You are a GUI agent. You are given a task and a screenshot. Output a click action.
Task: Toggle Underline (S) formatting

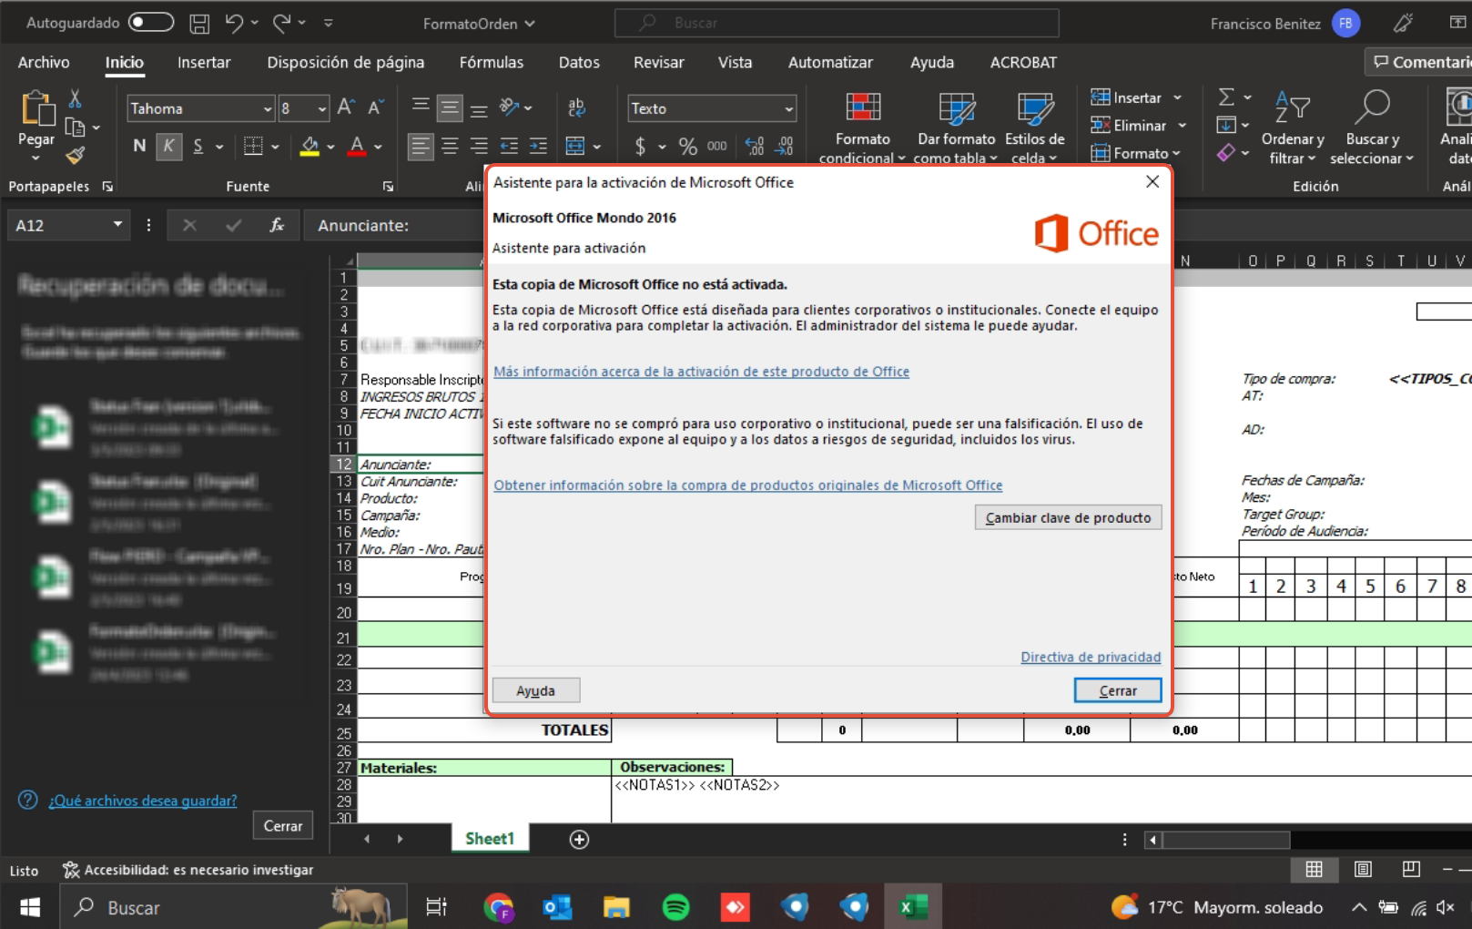coord(198,146)
